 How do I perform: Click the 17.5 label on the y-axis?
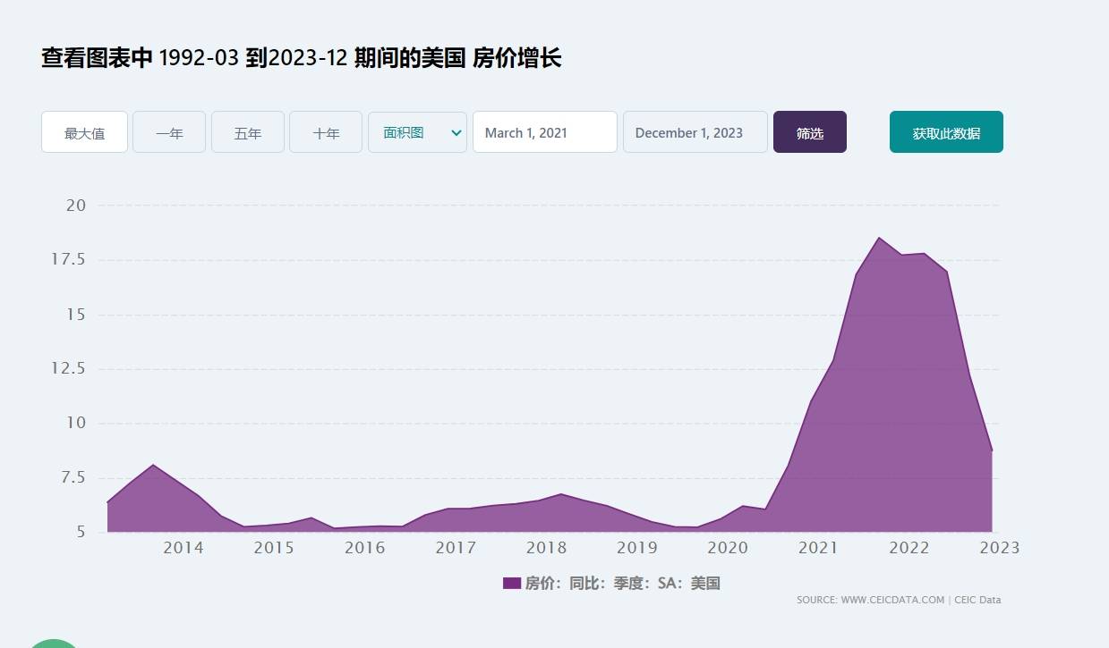(x=68, y=259)
